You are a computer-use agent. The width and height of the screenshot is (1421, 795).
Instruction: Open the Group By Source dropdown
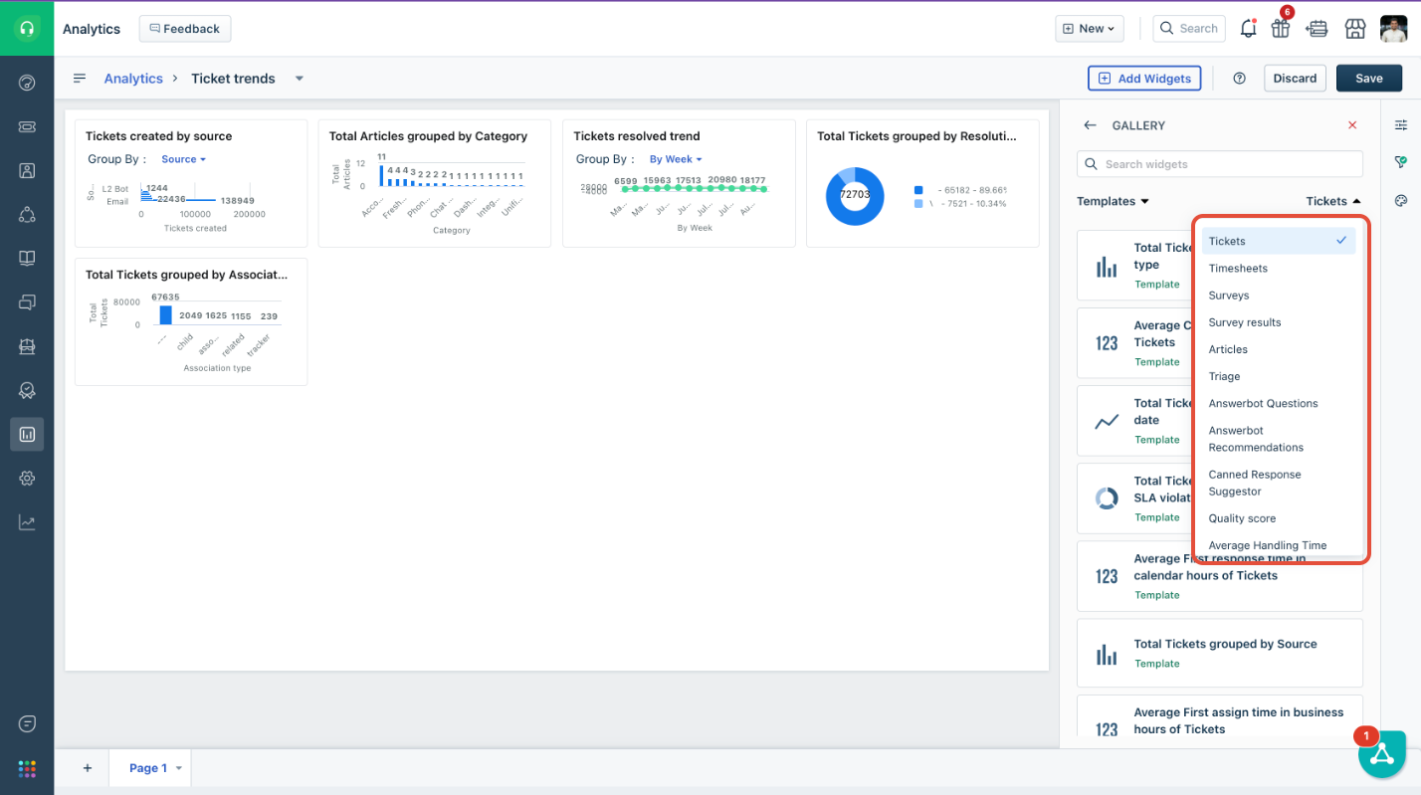click(183, 159)
